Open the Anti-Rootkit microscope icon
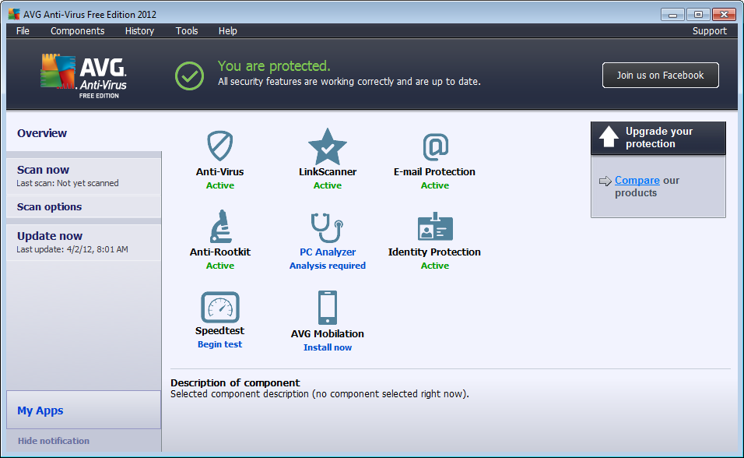Viewport: 744px width, 458px height. pos(220,227)
